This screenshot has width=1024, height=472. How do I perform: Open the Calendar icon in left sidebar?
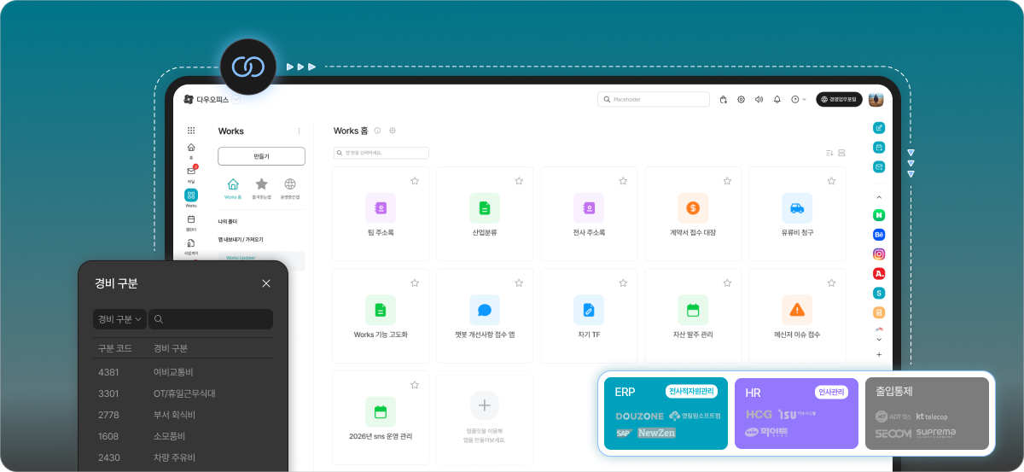tap(191, 219)
